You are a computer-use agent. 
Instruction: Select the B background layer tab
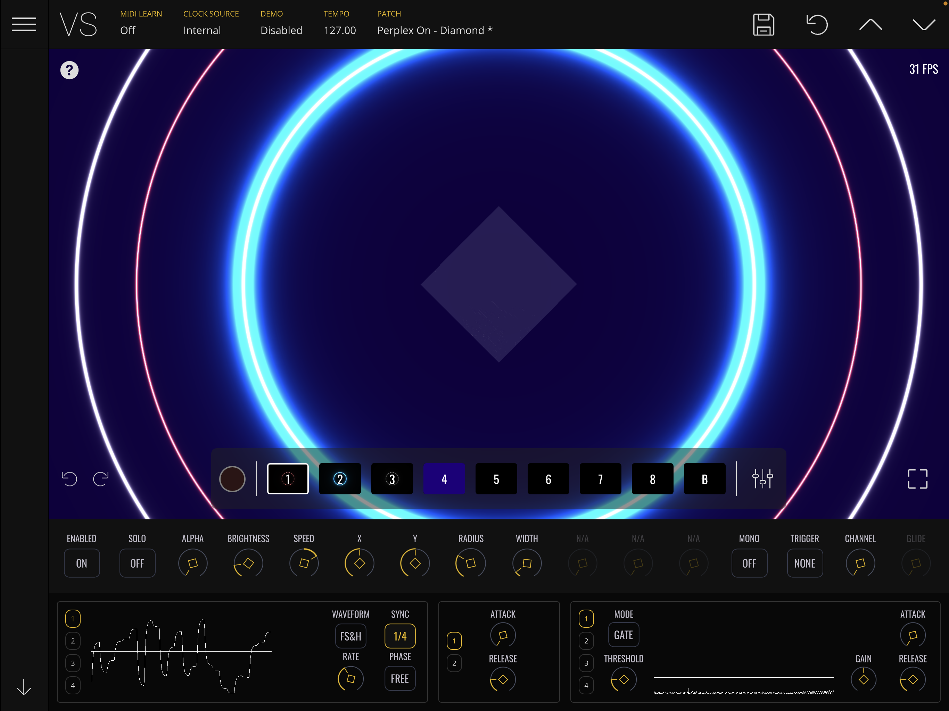tap(704, 479)
